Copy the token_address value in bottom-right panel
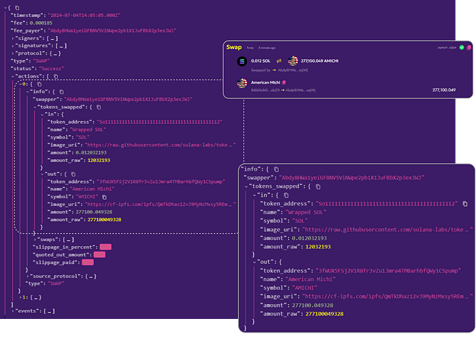This screenshot has height=338, width=476. [x=465, y=203]
